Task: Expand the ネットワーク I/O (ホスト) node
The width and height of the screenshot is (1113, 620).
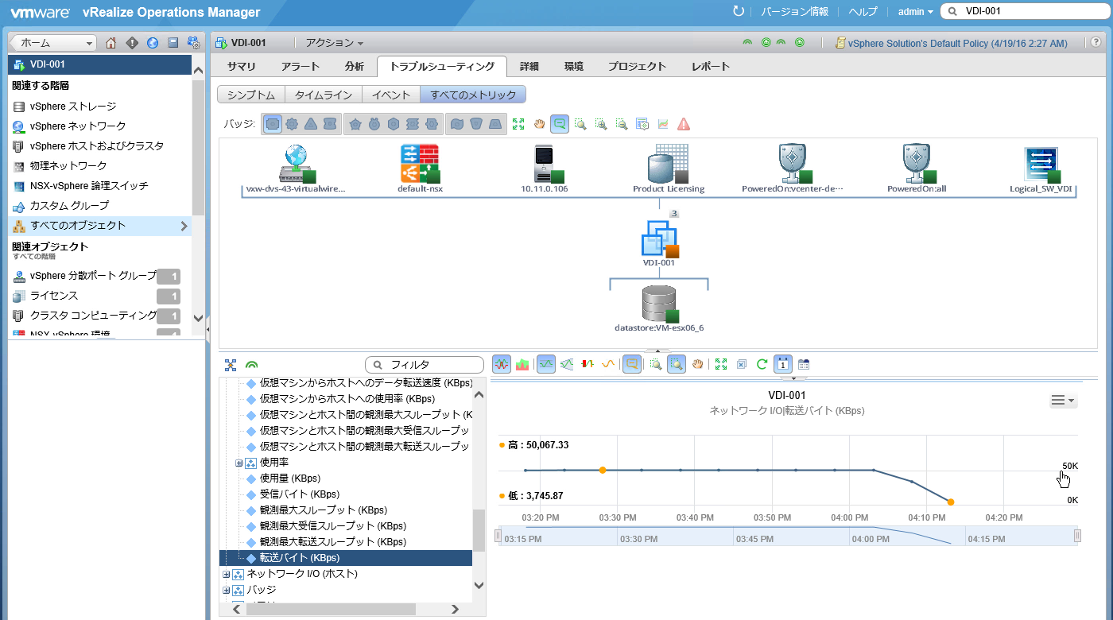Action: 226,574
